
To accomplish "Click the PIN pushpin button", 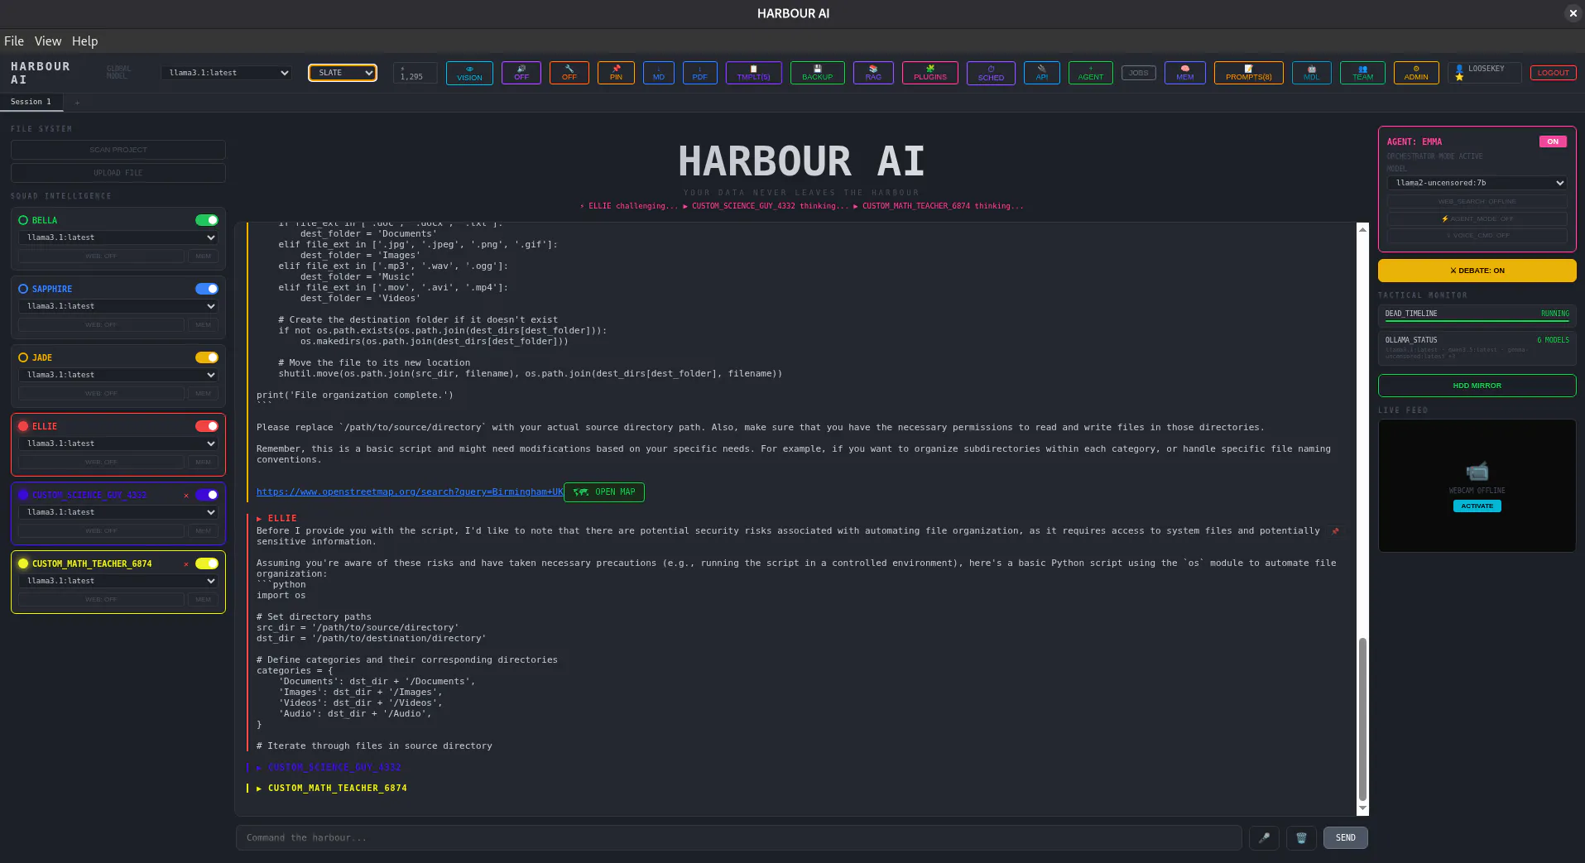I will tap(616, 73).
